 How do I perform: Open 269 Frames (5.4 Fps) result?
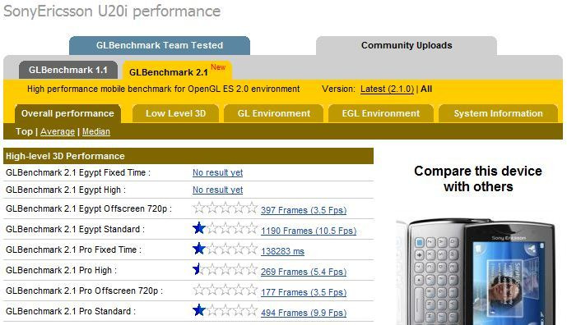[x=304, y=272]
